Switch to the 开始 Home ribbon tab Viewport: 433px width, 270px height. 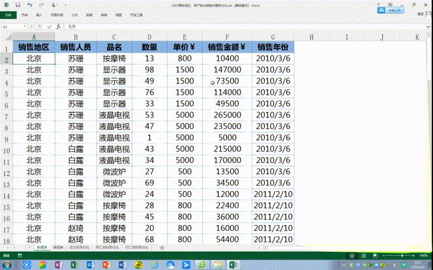click(x=25, y=15)
